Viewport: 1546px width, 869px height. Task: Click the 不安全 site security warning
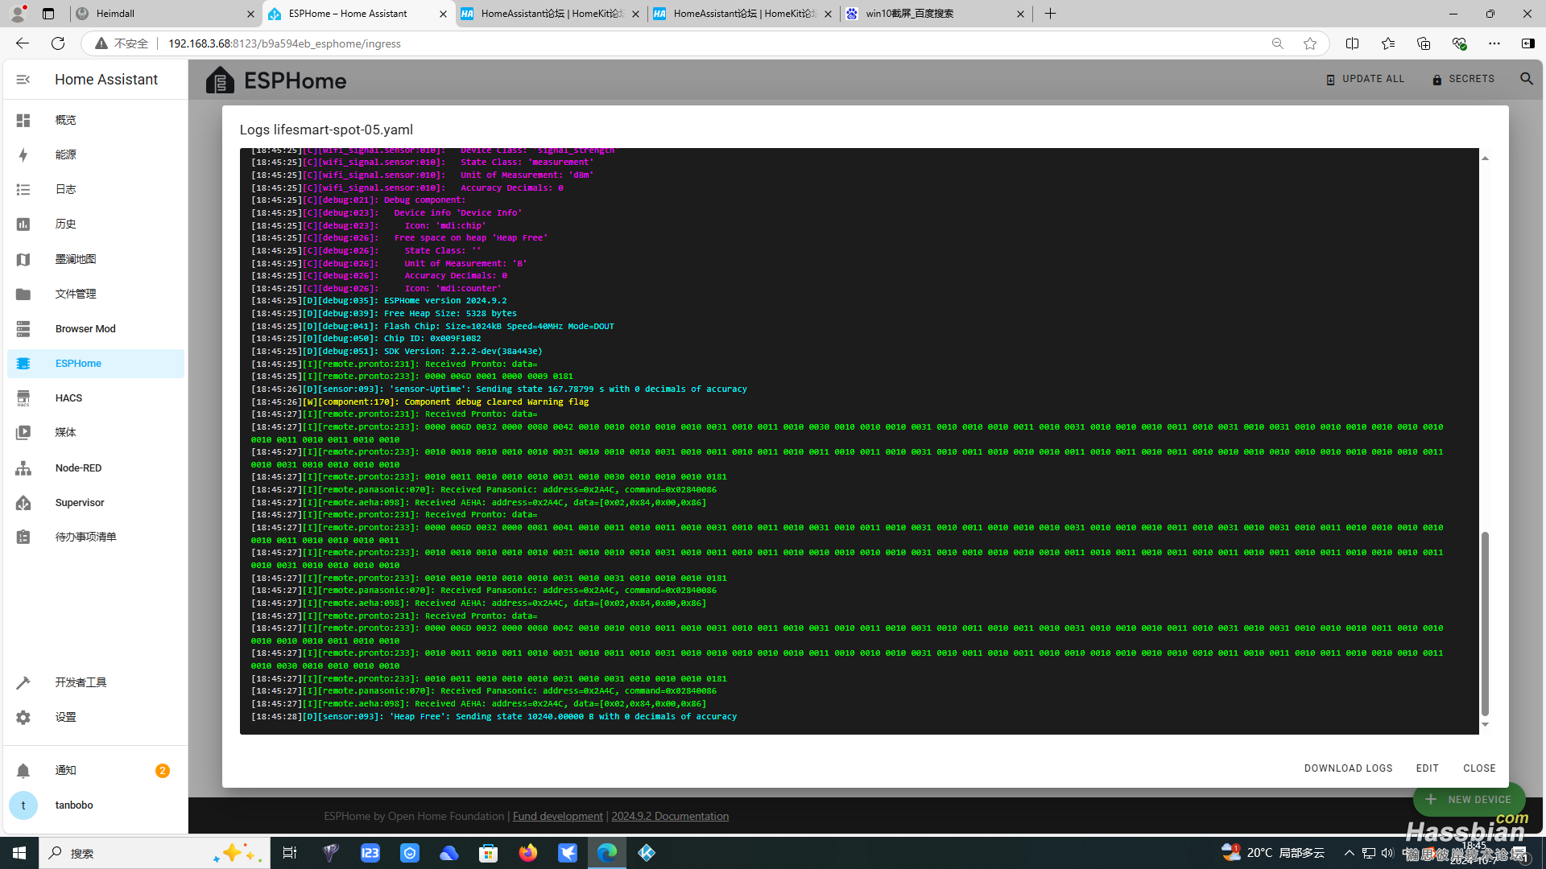122,43
